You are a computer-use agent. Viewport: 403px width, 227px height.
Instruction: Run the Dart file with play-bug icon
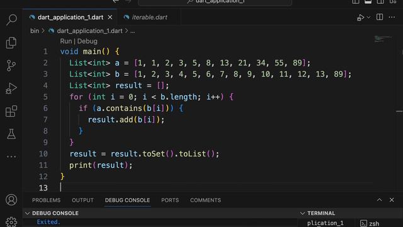click(360, 17)
